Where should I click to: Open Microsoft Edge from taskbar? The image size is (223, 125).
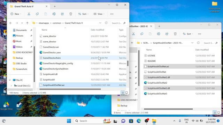(x=139, y=121)
